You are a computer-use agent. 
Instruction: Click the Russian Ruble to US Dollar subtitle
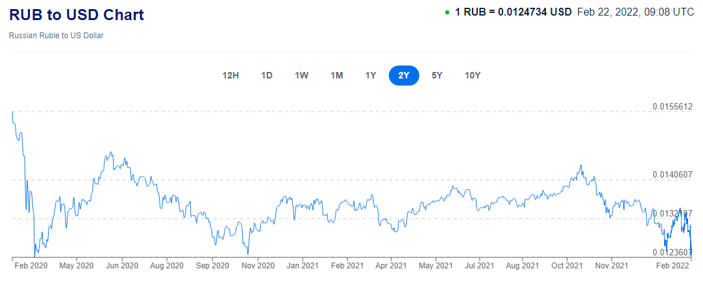click(x=56, y=36)
